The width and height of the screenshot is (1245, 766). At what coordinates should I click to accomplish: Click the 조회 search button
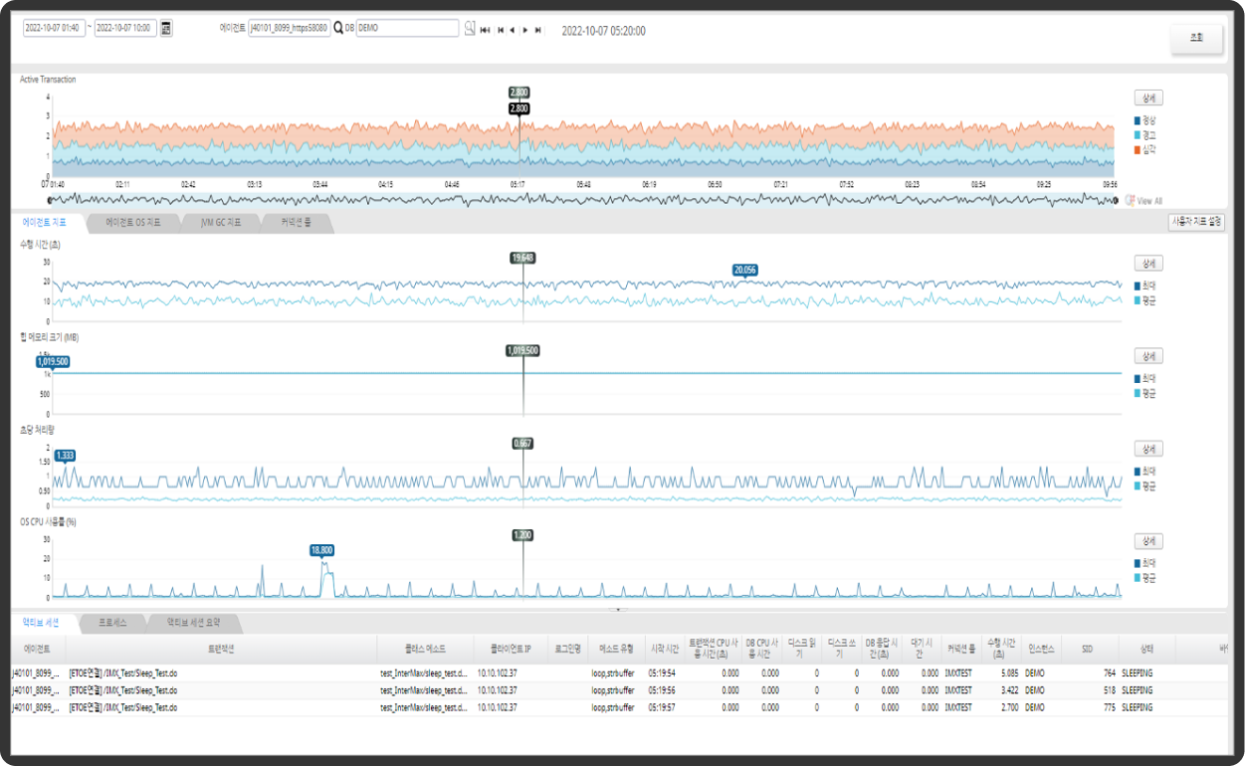[x=1195, y=38]
